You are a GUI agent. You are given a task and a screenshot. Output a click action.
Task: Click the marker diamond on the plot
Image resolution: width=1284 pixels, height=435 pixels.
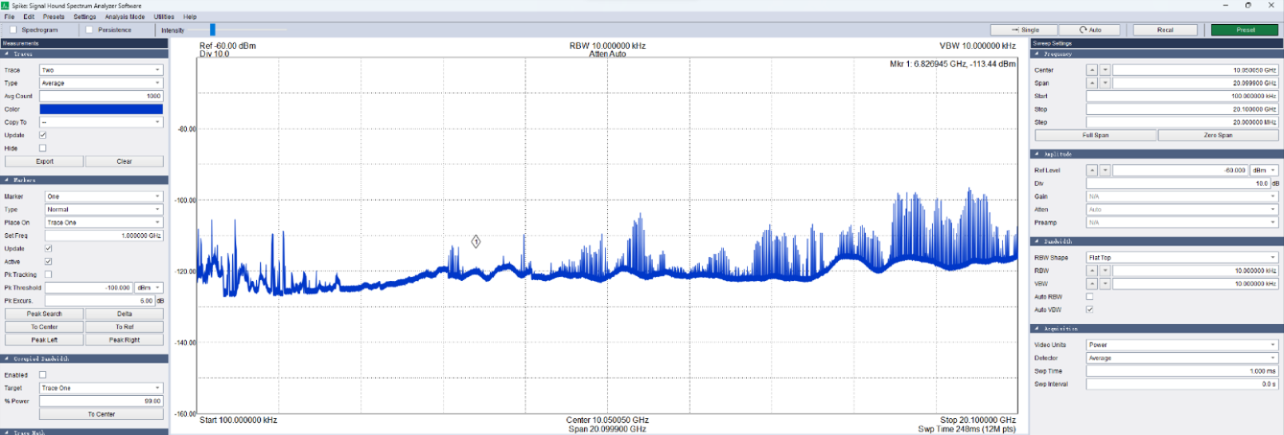click(x=476, y=241)
